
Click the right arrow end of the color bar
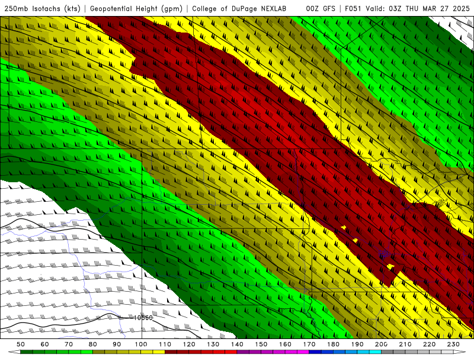(460, 352)
